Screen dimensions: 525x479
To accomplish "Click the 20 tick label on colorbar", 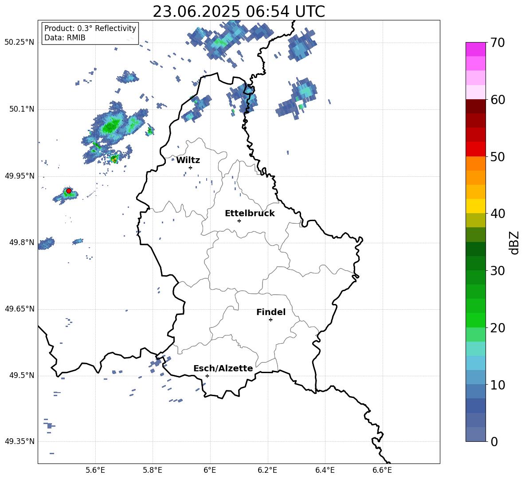I will click(497, 328).
